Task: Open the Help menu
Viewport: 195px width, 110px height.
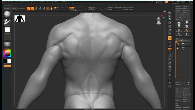Action: (109, 4)
